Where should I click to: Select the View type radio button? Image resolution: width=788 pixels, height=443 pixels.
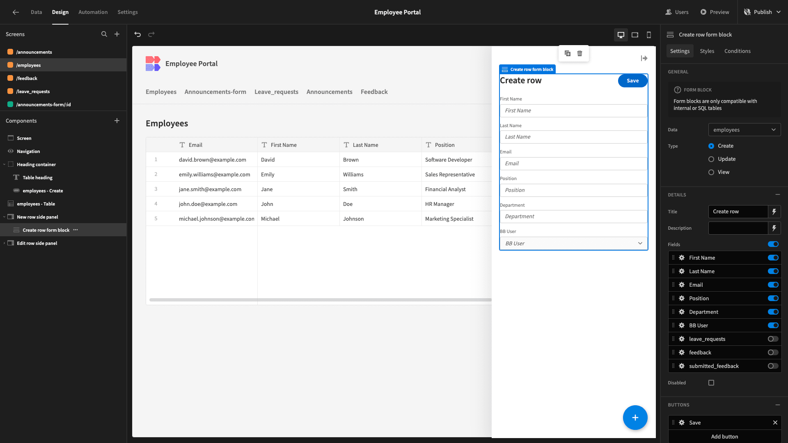(711, 172)
